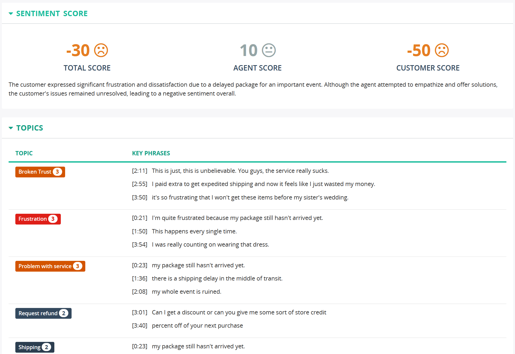Click the count badge on Broken Trust topic
515x354 pixels.
58,172
